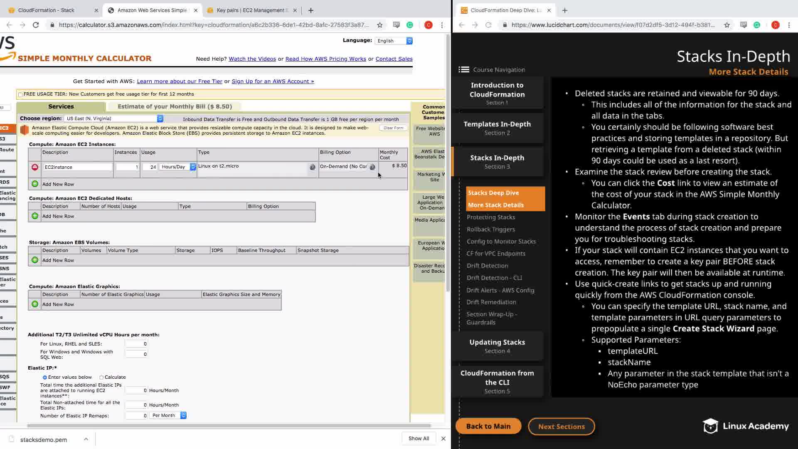Click green plus icon for EC2 Instances row
The image size is (798, 449).
(x=35, y=184)
